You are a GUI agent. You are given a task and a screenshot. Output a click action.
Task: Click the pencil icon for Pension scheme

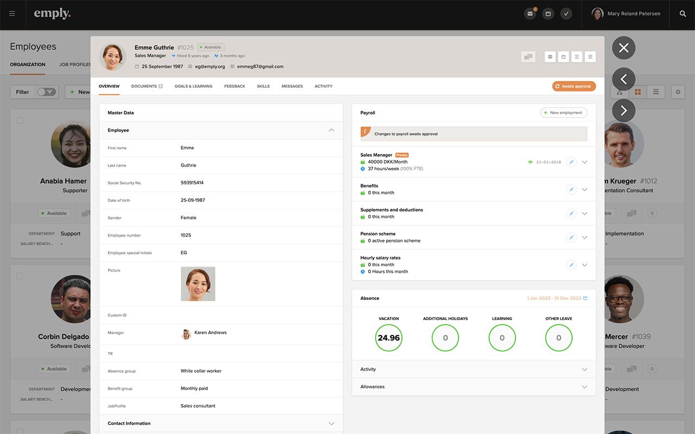point(571,237)
